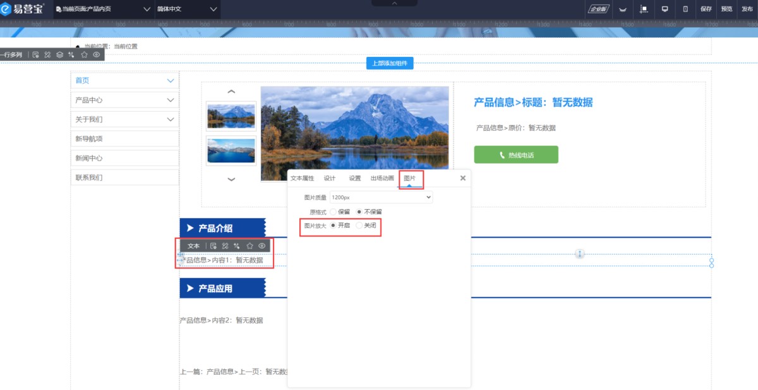
Task: Click edit settings icon in 一行多列 toolbar
Action: pos(35,55)
